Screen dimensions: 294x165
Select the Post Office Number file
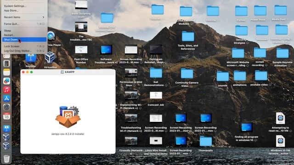pyautogui.click(x=81, y=50)
